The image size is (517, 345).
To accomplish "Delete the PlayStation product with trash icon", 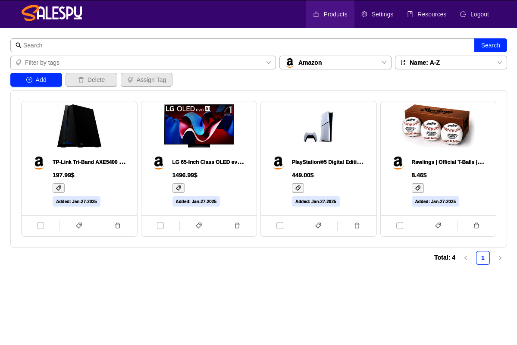I will pyautogui.click(x=357, y=226).
